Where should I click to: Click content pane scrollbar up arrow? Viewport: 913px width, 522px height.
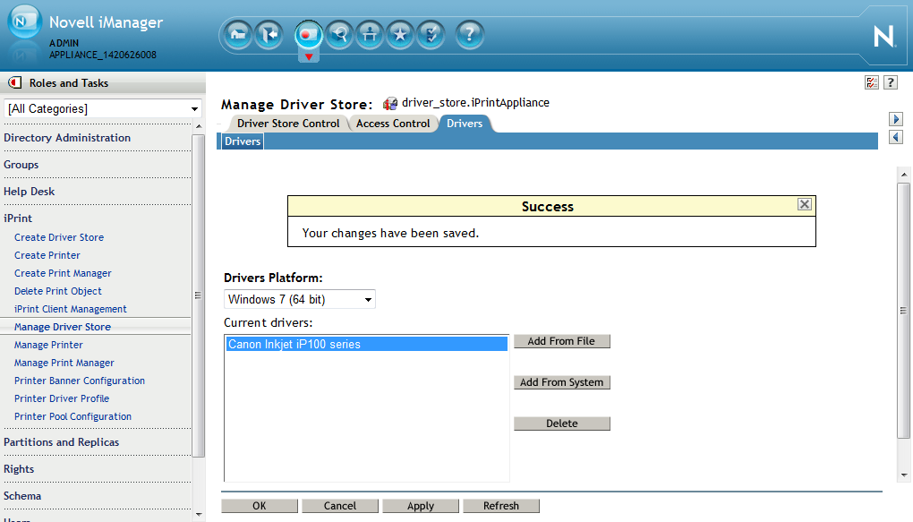tap(904, 175)
